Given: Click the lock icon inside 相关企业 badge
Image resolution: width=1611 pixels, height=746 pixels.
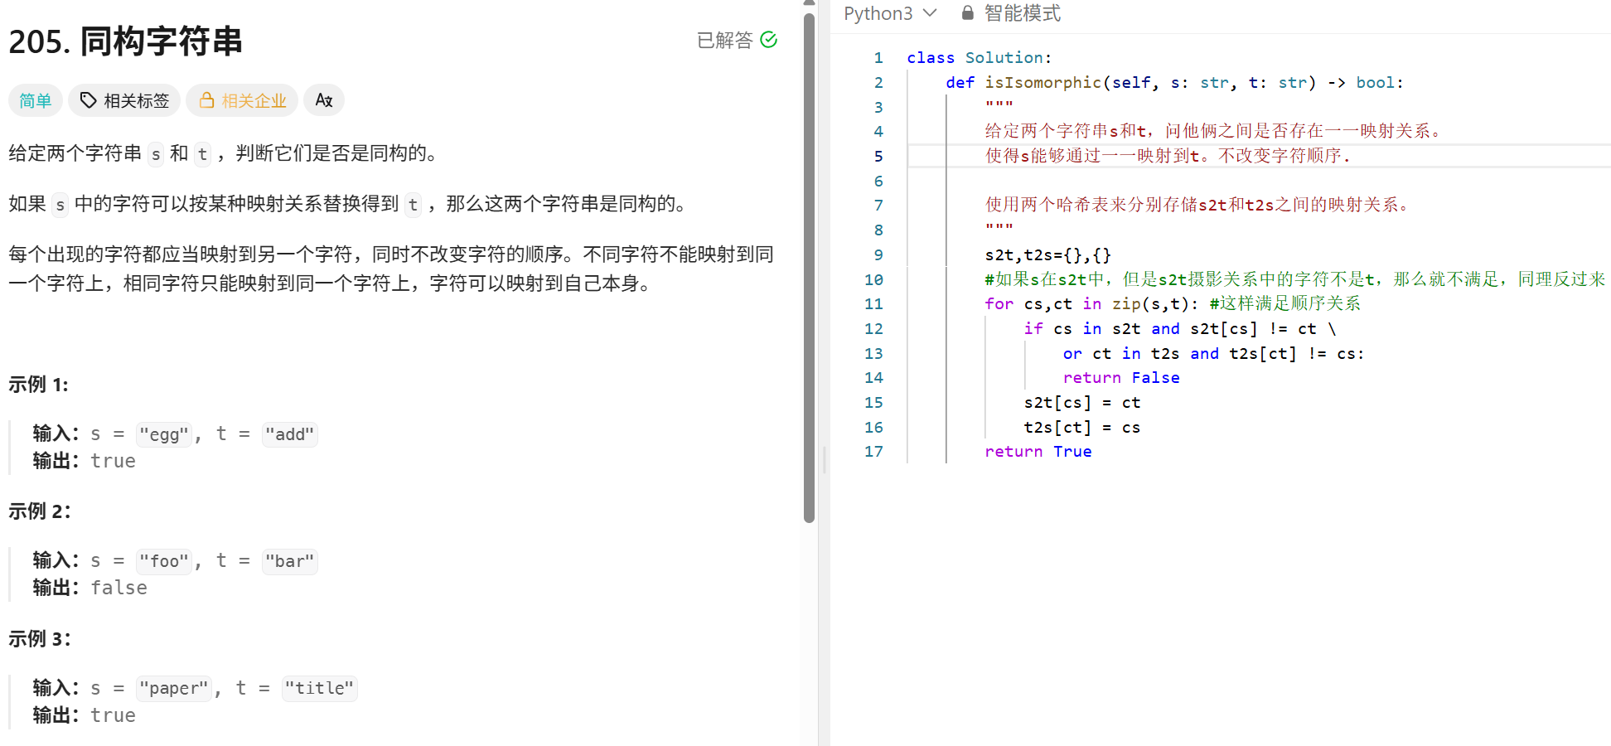Looking at the screenshot, I should point(206,99).
